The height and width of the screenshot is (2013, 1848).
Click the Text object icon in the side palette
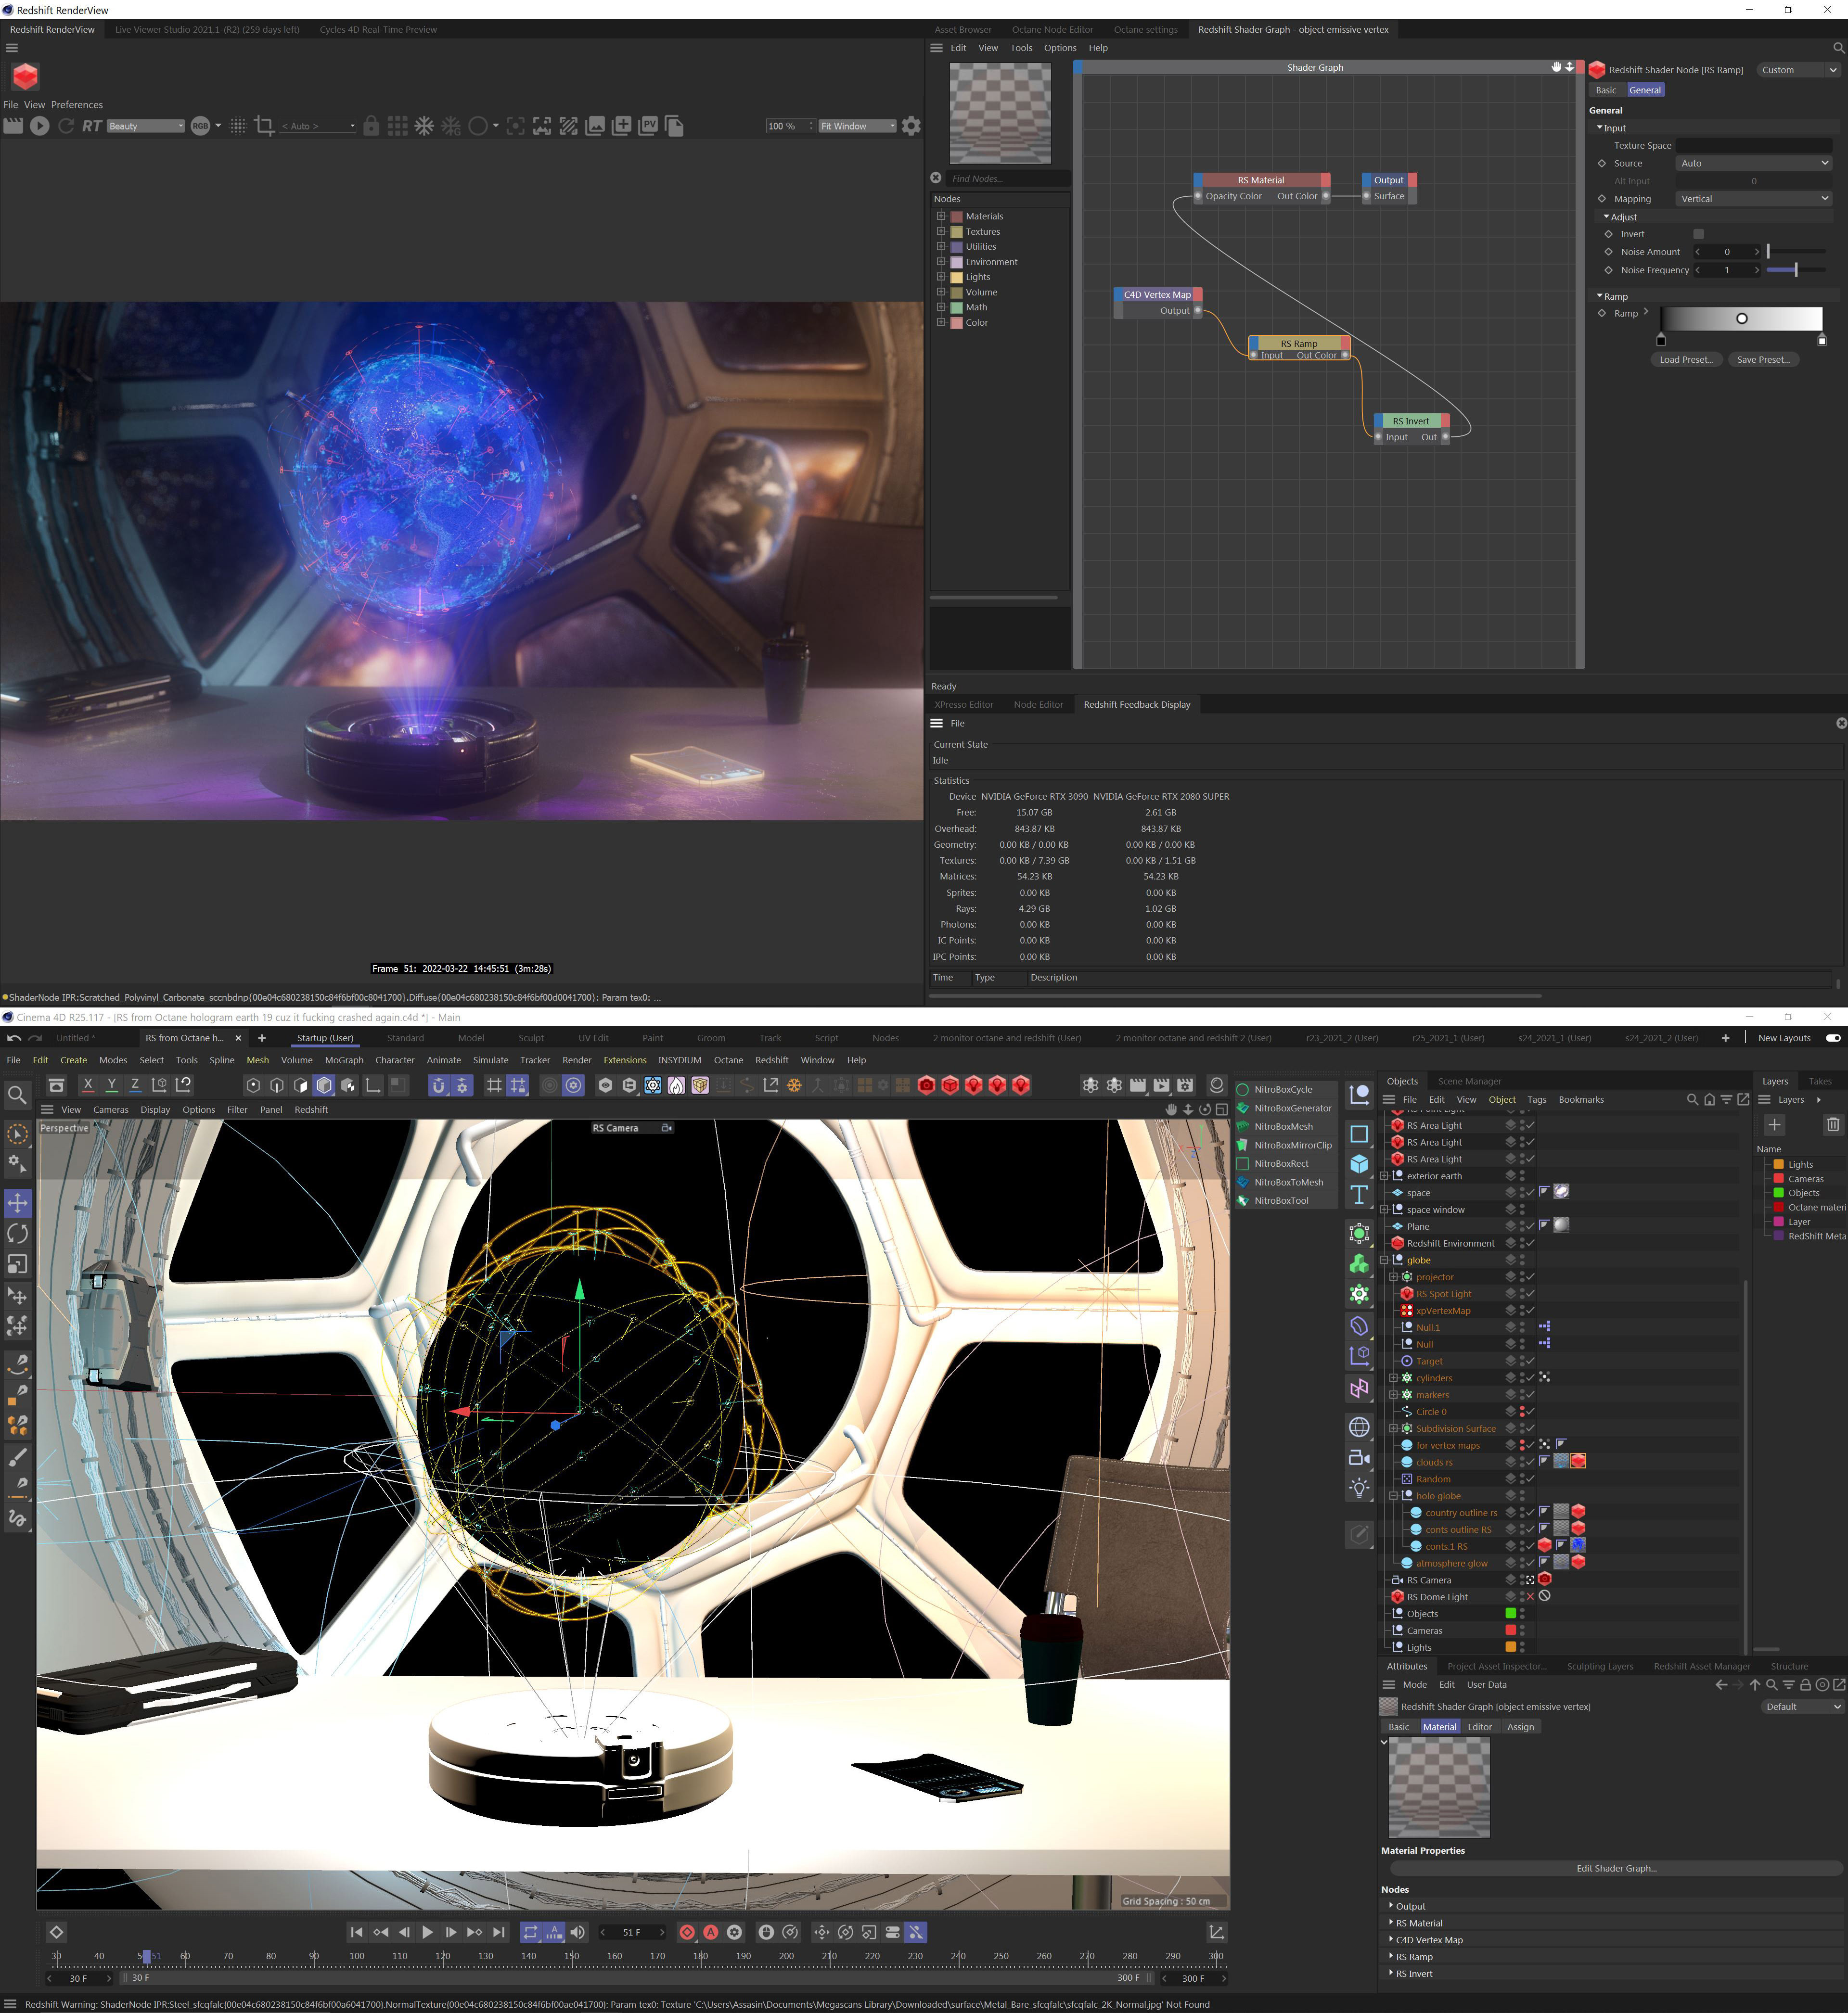click(1359, 1195)
